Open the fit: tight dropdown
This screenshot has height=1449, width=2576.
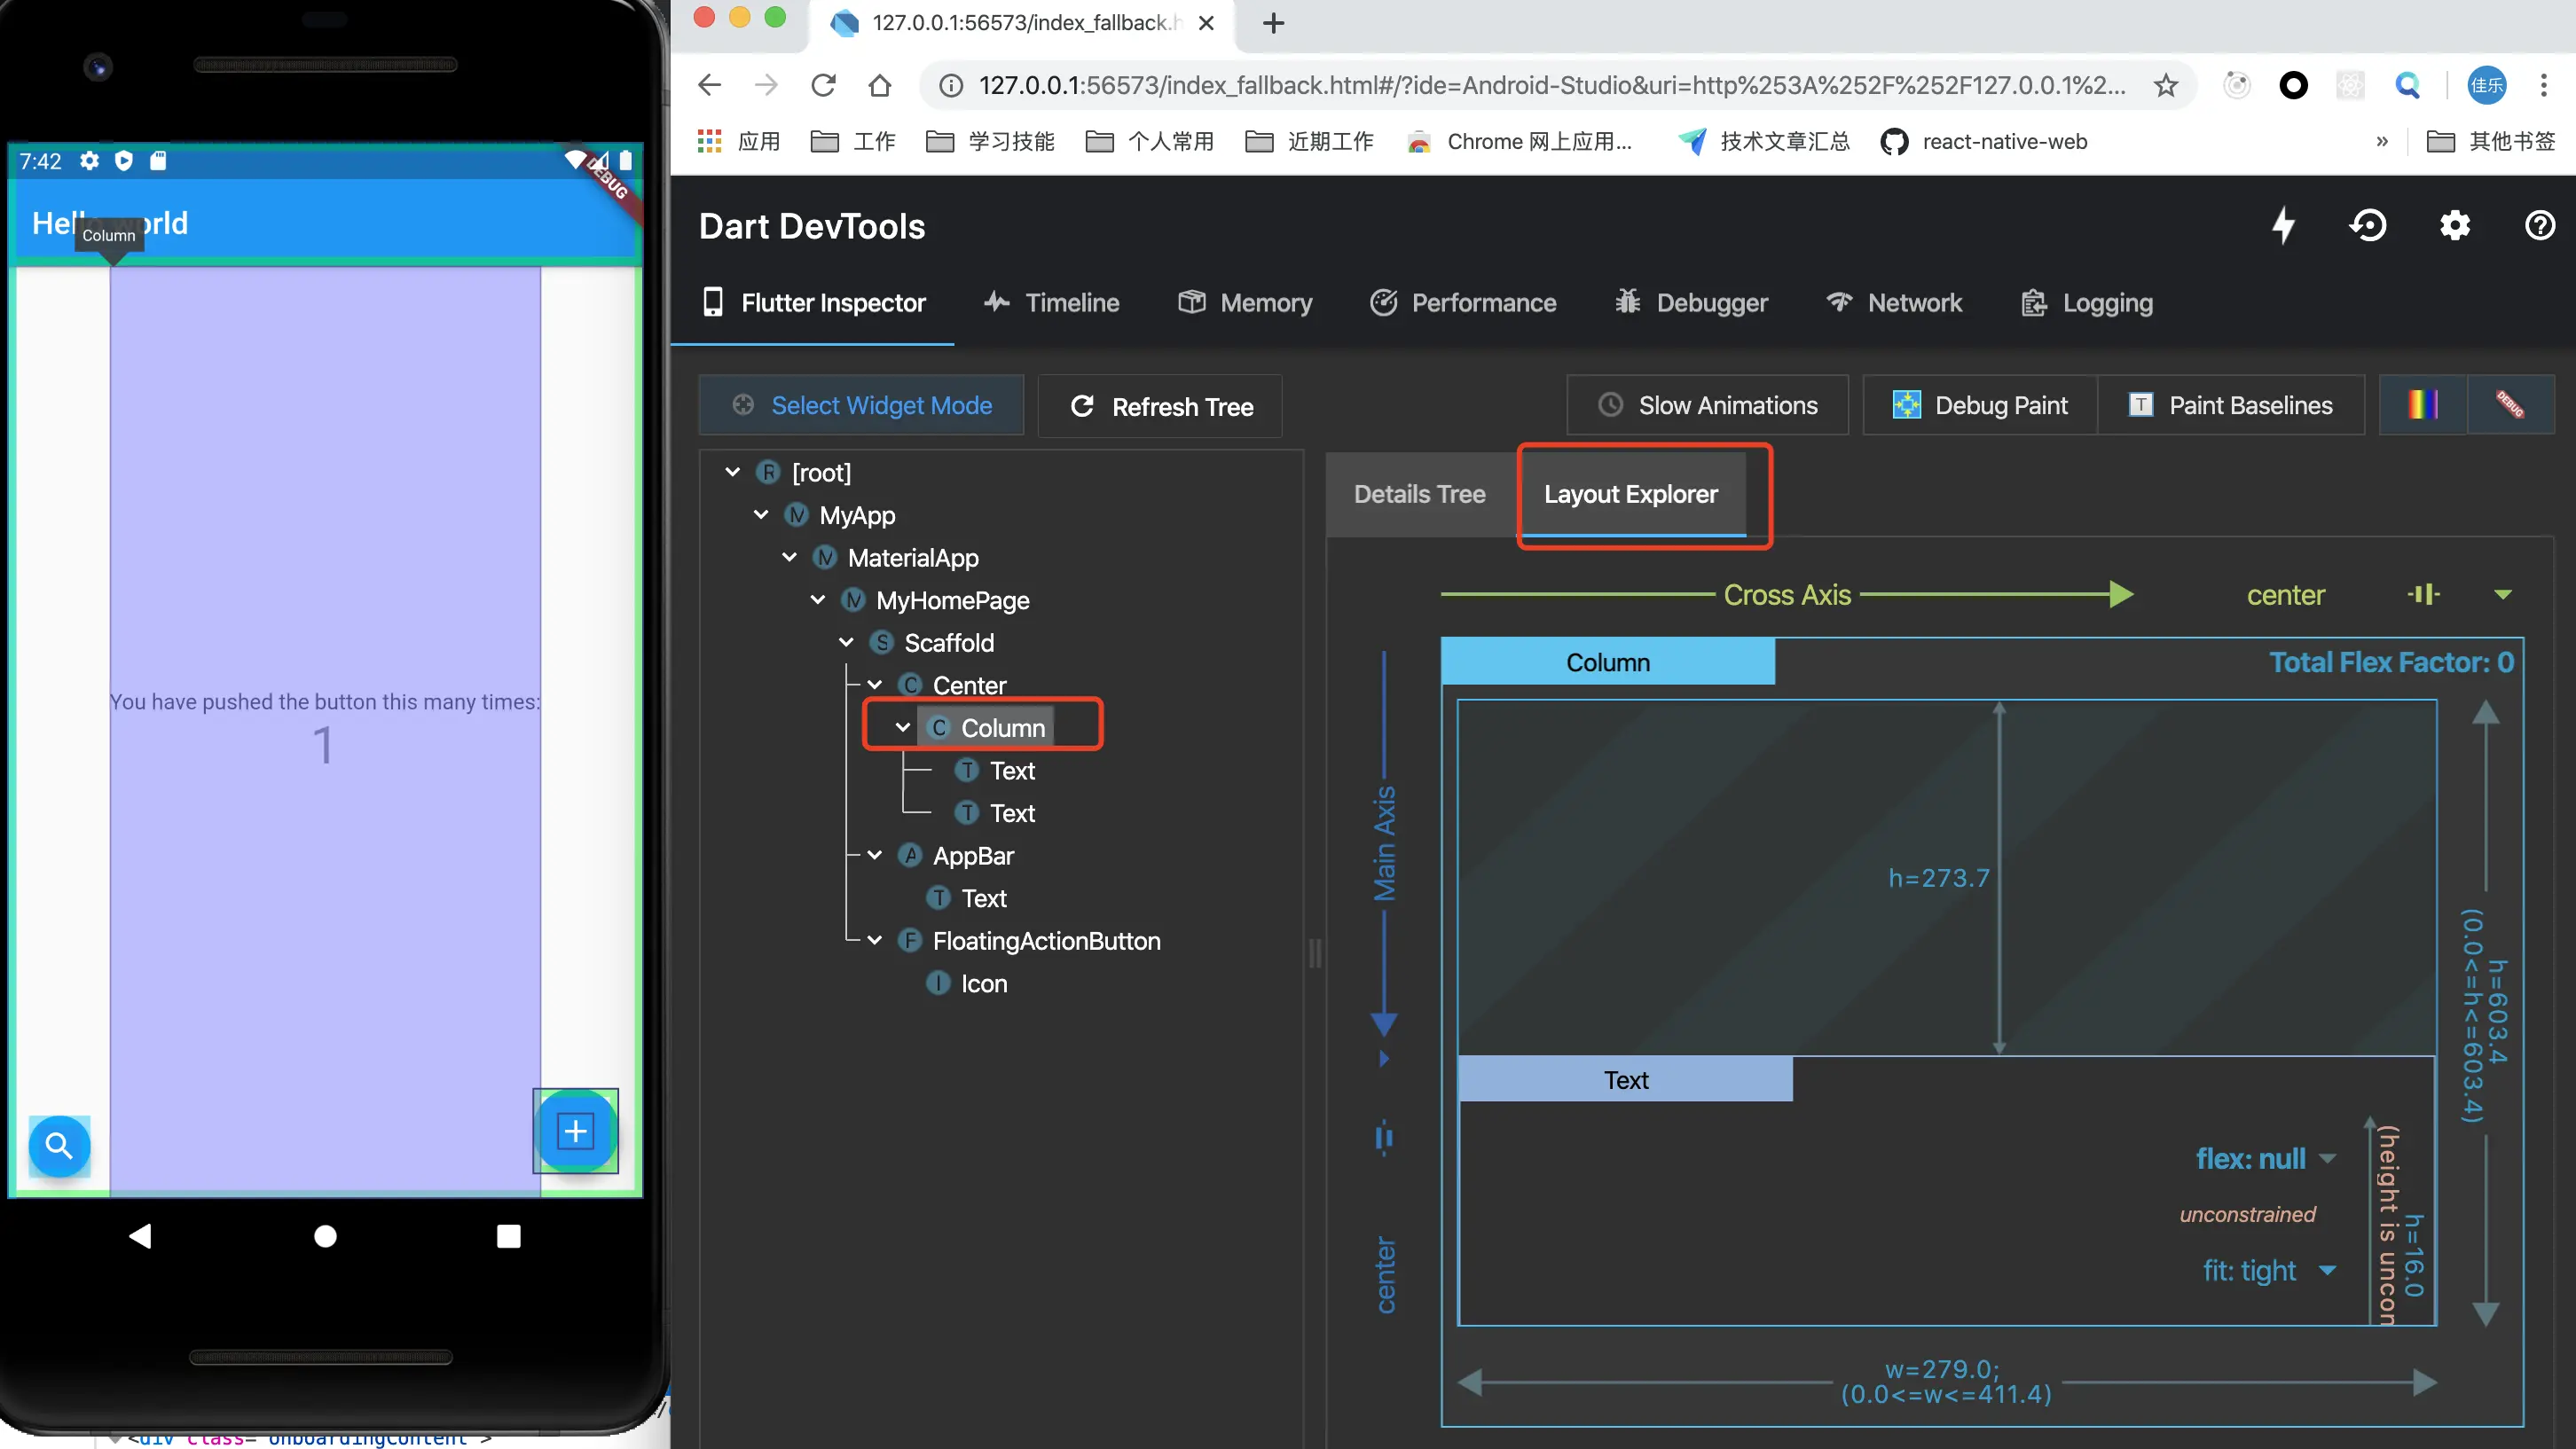pos(2269,1271)
